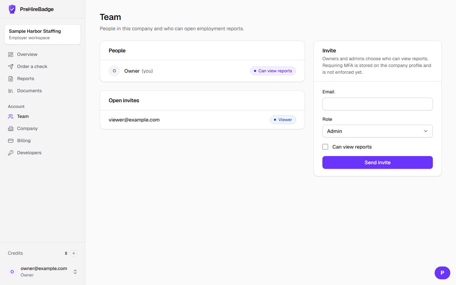Image resolution: width=456 pixels, height=285 pixels.
Task: Navigate to Reports
Action: click(x=43, y=79)
